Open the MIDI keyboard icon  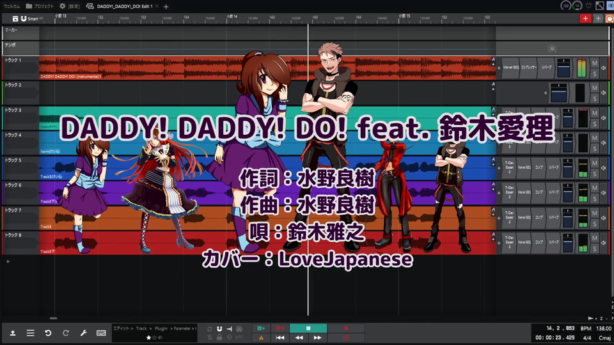click(101, 333)
